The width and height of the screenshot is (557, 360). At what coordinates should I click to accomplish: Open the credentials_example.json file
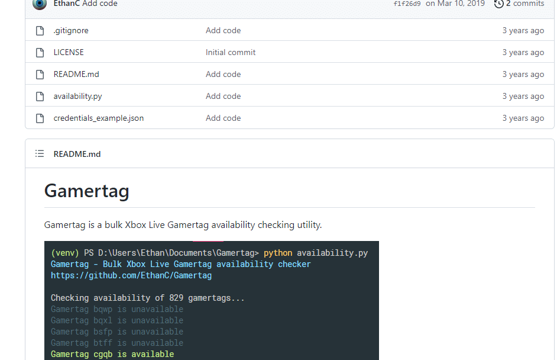tap(99, 118)
